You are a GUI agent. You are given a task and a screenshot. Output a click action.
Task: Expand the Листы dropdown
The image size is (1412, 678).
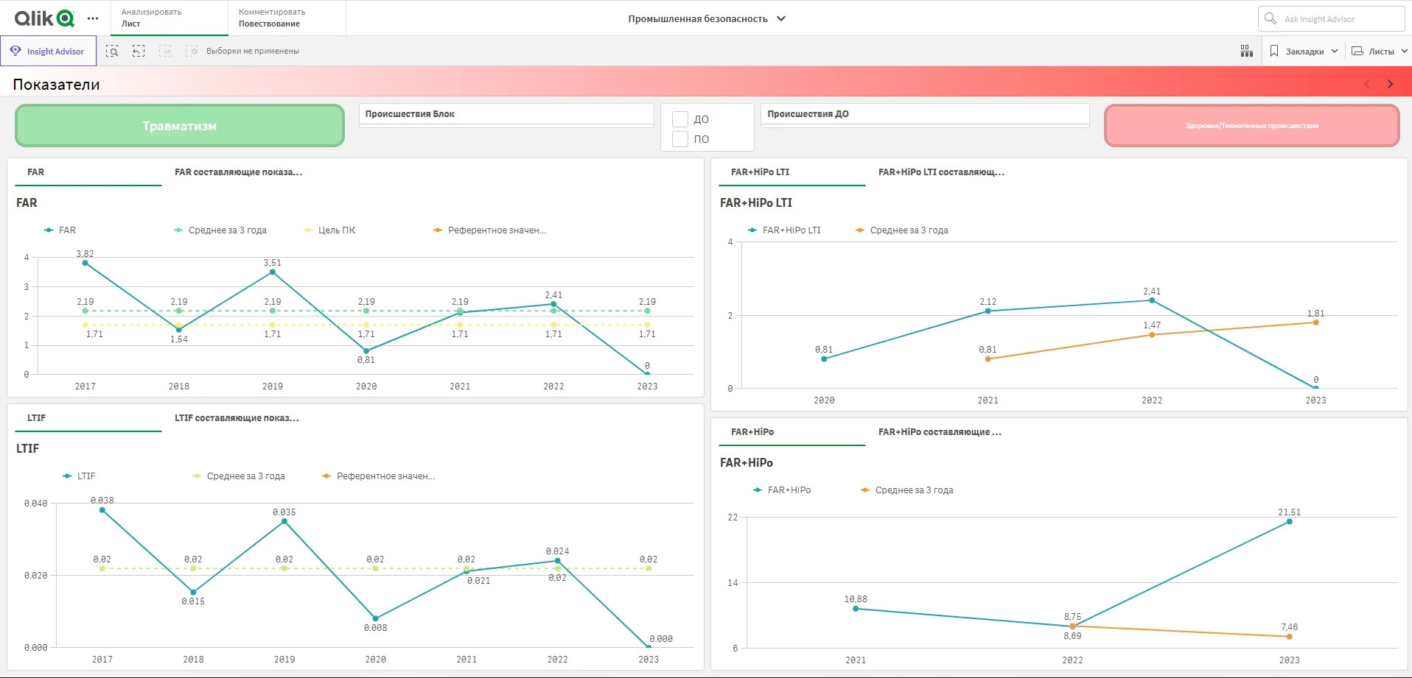tap(1380, 51)
